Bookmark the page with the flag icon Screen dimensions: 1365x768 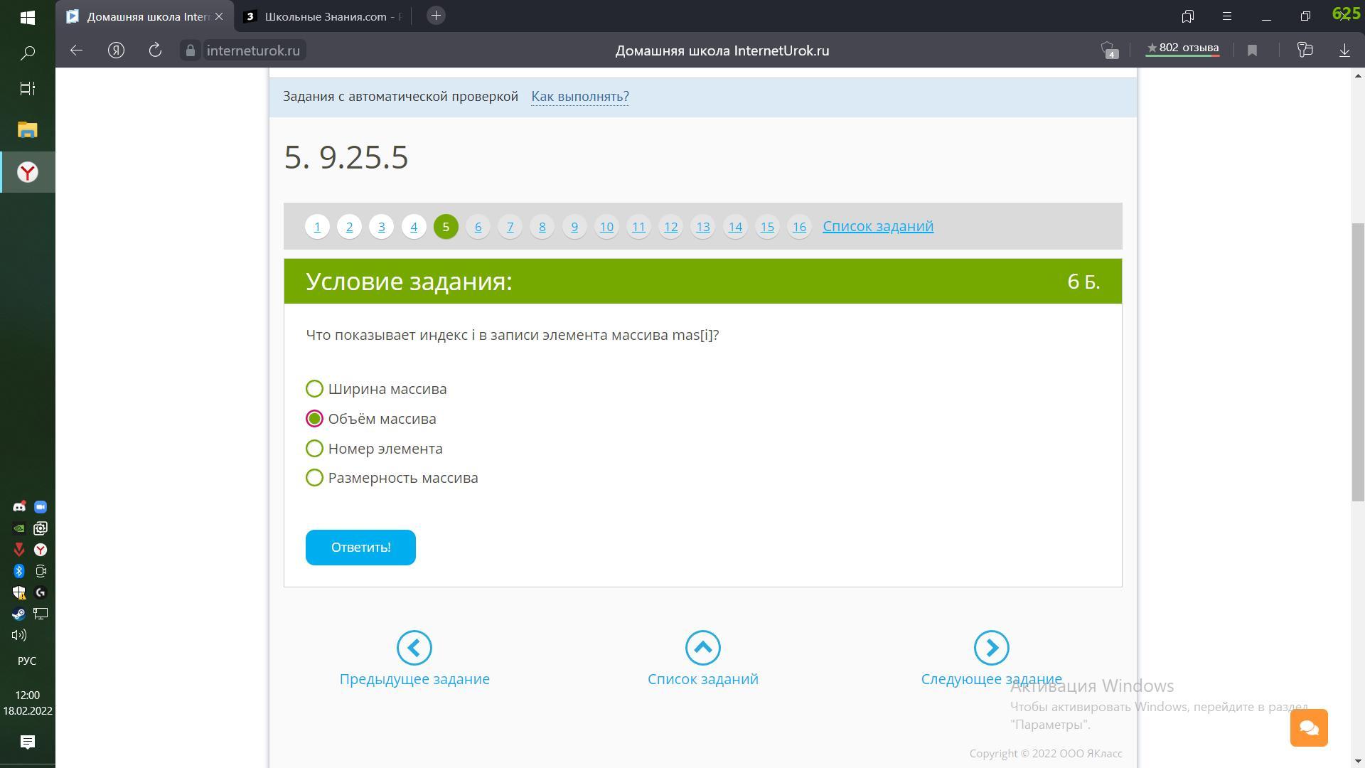point(1252,50)
